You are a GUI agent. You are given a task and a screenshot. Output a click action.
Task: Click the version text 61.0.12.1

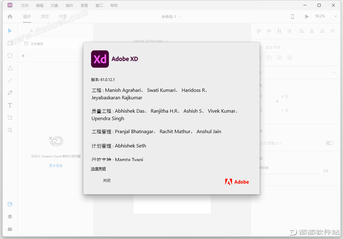[108, 80]
